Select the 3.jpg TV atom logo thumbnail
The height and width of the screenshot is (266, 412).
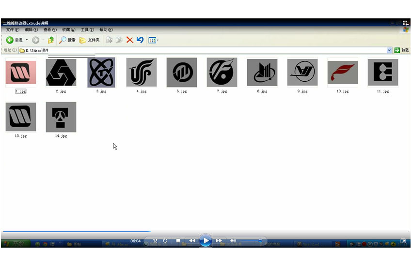click(x=101, y=73)
